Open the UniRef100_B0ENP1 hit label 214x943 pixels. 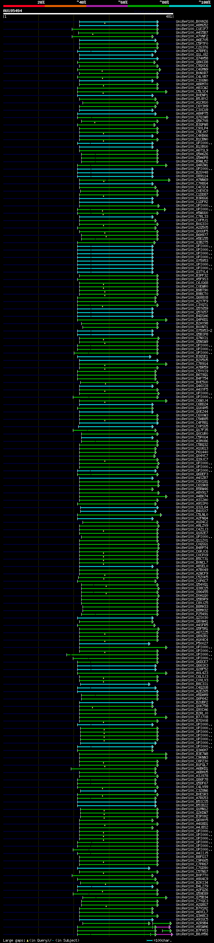pyautogui.click(x=192, y=95)
